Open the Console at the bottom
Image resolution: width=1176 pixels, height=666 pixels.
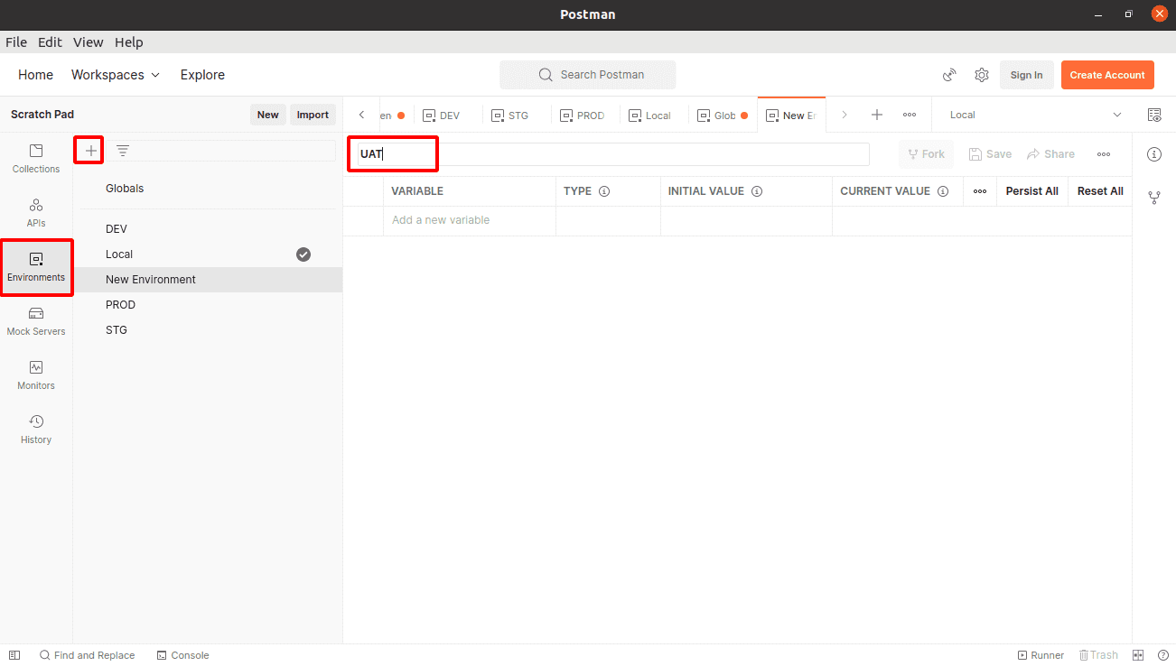tap(182, 654)
